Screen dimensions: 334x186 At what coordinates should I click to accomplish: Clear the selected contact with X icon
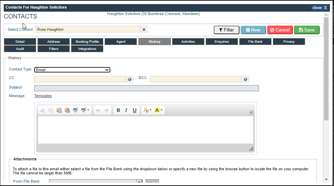[x=144, y=29]
